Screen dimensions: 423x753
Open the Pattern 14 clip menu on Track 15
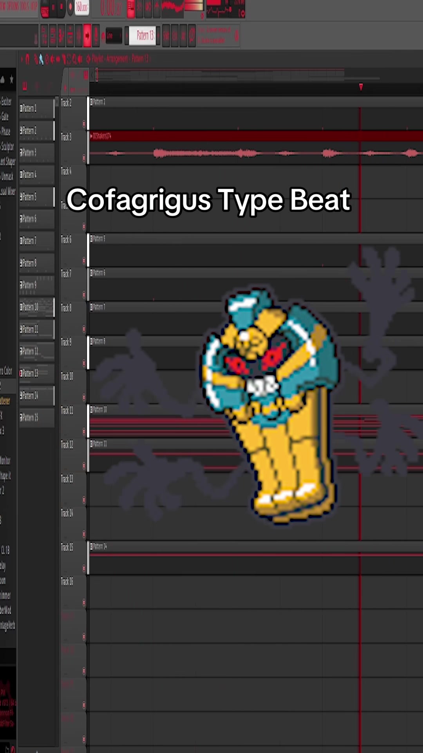pyautogui.click(x=92, y=546)
